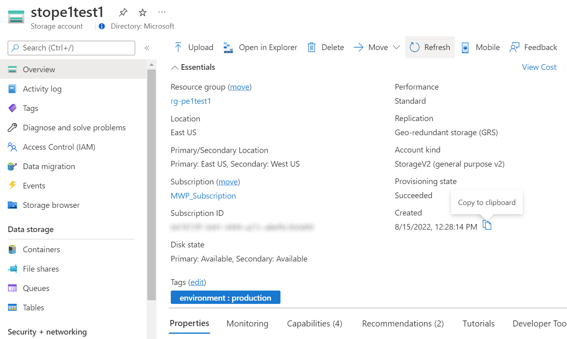
Task: Mark stope1test1 as favorite with star
Action: click(142, 13)
